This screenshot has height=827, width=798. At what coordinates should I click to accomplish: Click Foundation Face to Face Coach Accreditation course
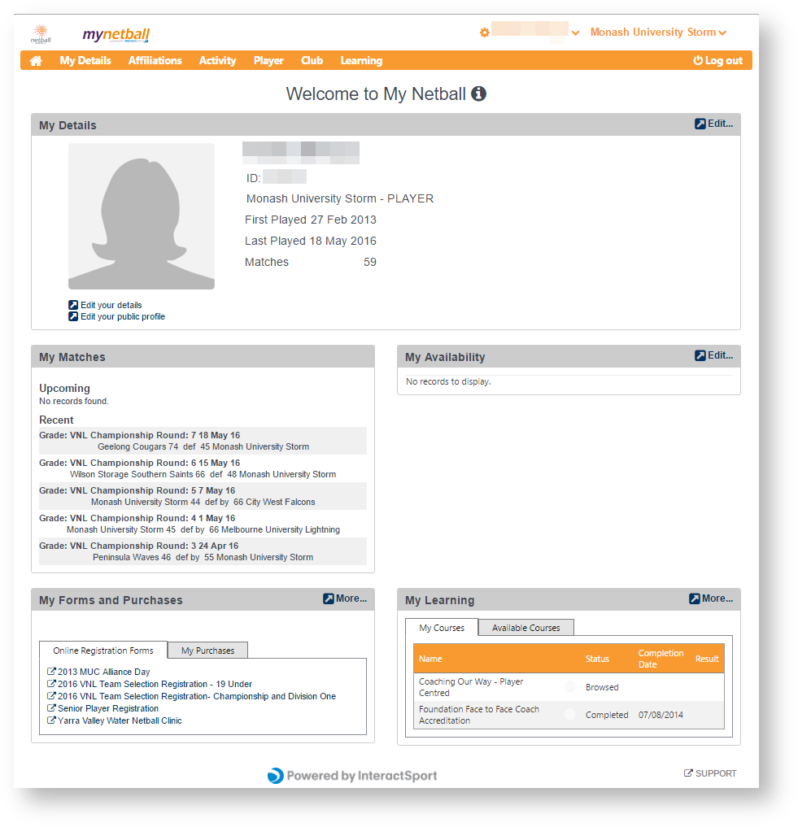point(478,715)
